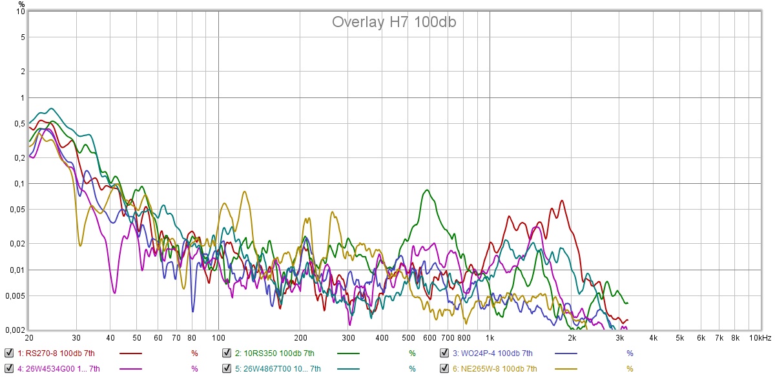Uncheck the NE265W-8 100db 7th checkbox
Viewport: 775px width, 378px height.
tap(445, 368)
